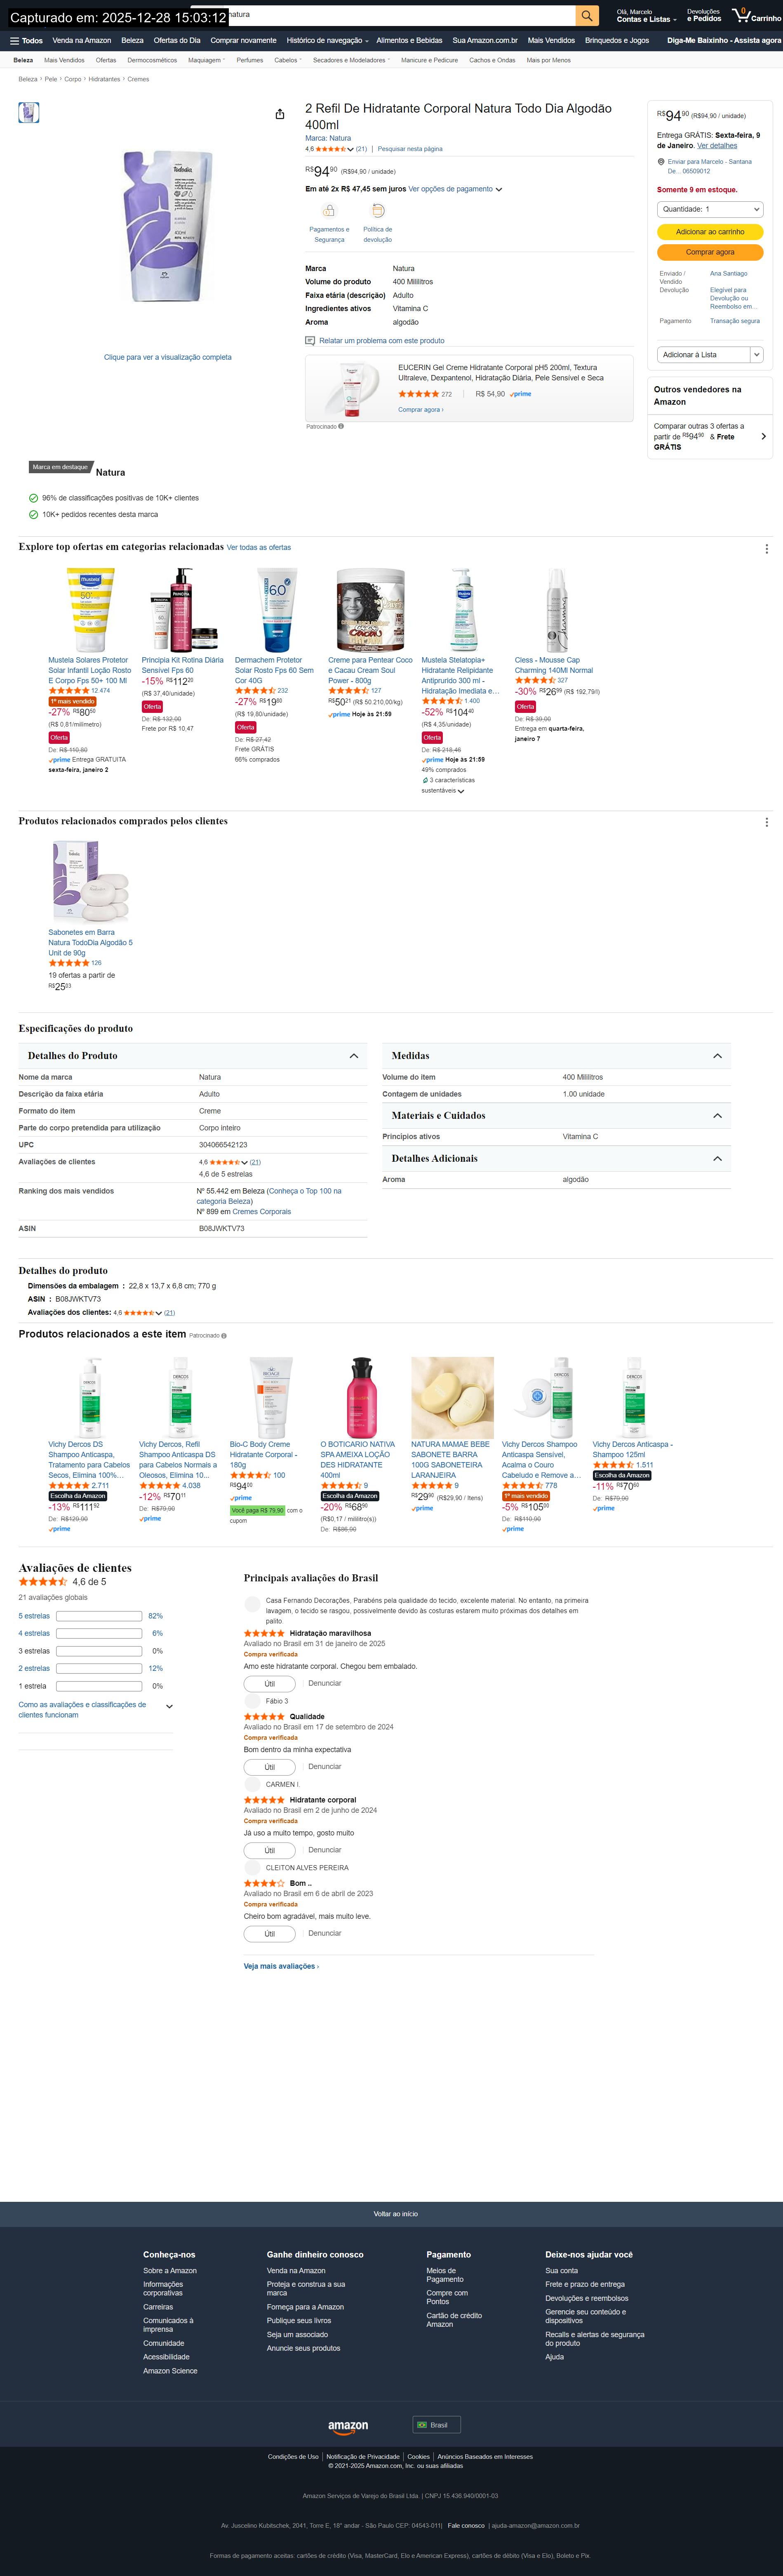The height and width of the screenshot is (2576, 783).
Task: Expand the Adicionar à Lista arrow
Action: point(756,354)
